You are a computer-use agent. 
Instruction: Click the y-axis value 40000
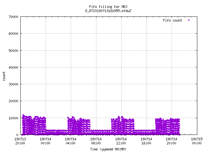coord(13,67)
